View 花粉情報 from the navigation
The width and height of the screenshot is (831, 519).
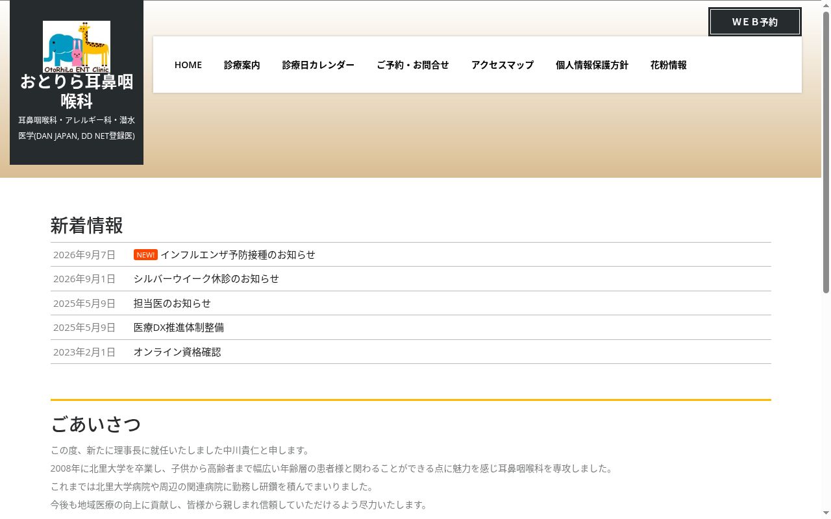point(669,65)
